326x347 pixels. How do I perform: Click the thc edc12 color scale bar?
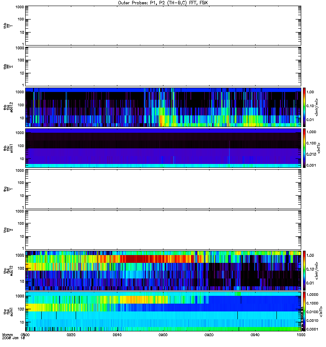click(x=304, y=271)
